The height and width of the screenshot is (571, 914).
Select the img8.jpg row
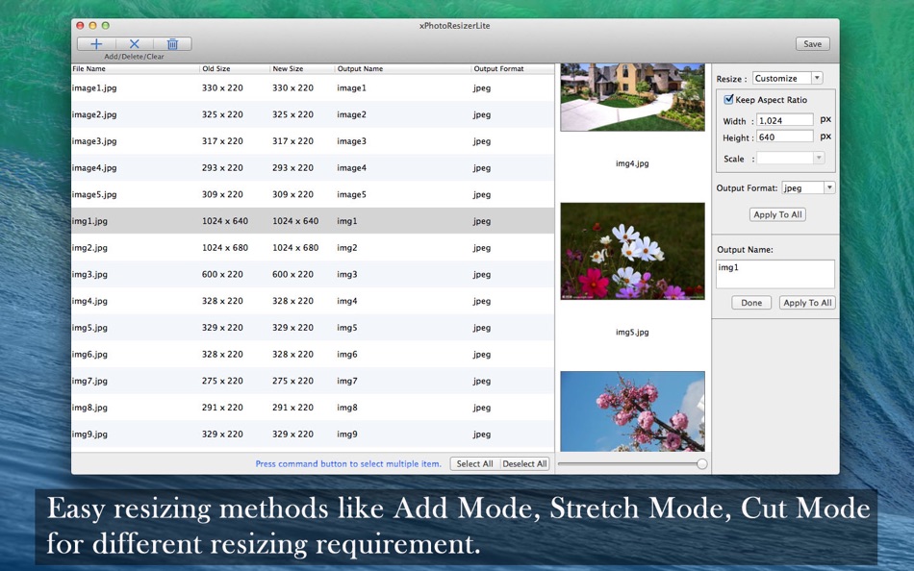[313, 408]
